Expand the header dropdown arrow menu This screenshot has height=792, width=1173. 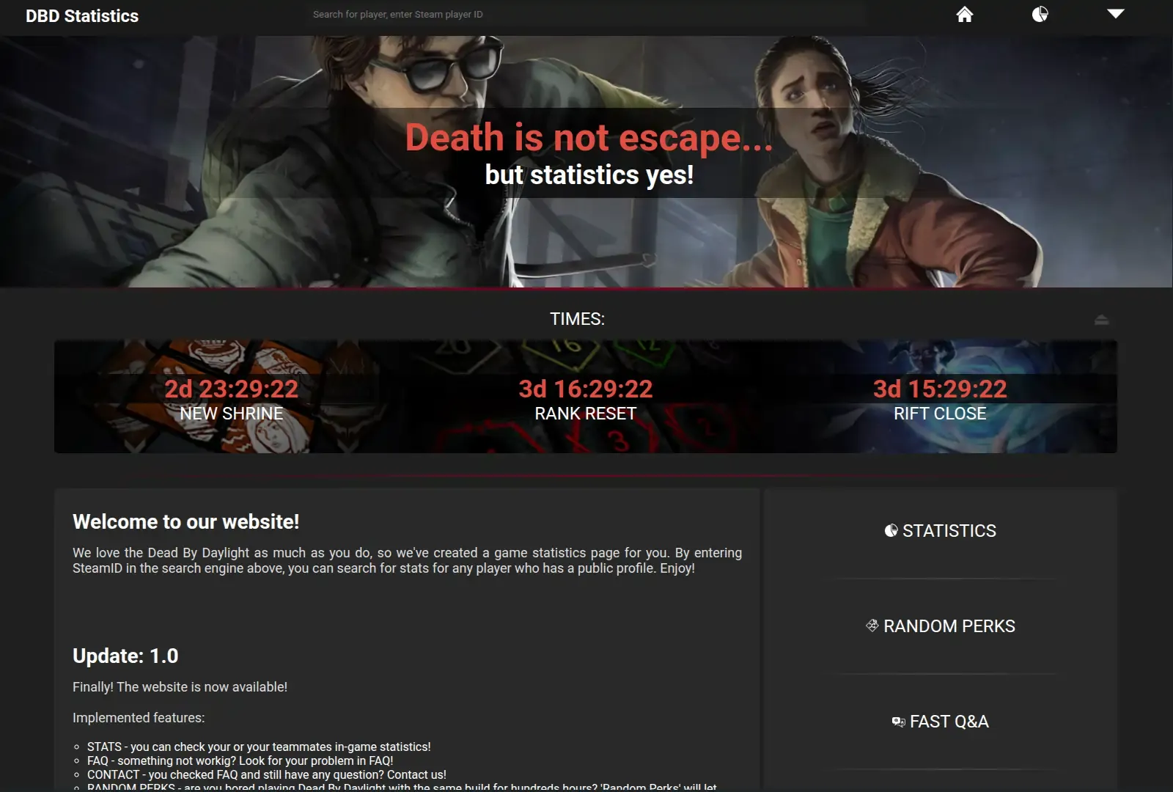[x=1116, y=14]
